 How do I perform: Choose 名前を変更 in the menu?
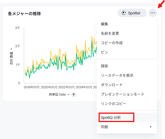(110, 33)
